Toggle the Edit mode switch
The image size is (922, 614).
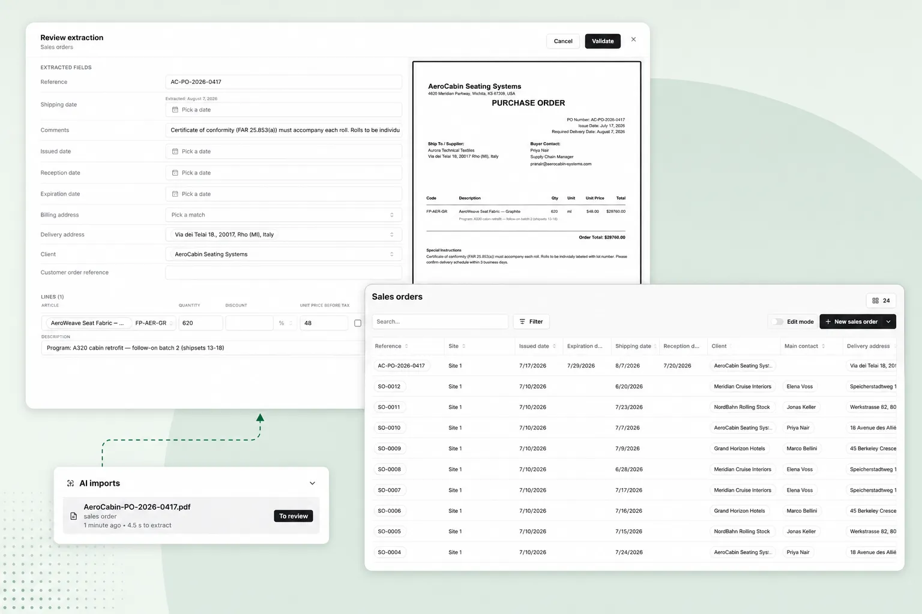click(x=778, y=322)
